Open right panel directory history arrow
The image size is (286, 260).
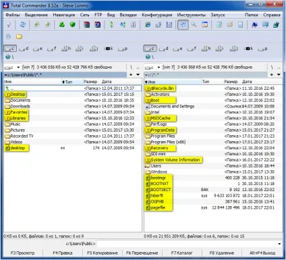[279, 74]
